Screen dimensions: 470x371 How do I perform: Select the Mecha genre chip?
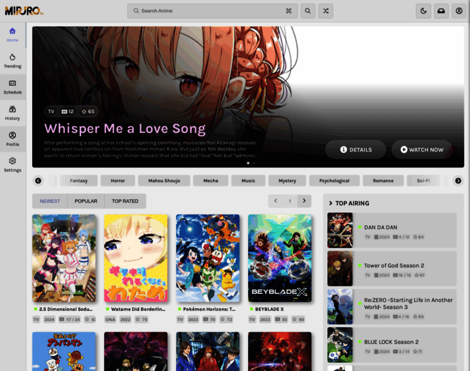211,181
